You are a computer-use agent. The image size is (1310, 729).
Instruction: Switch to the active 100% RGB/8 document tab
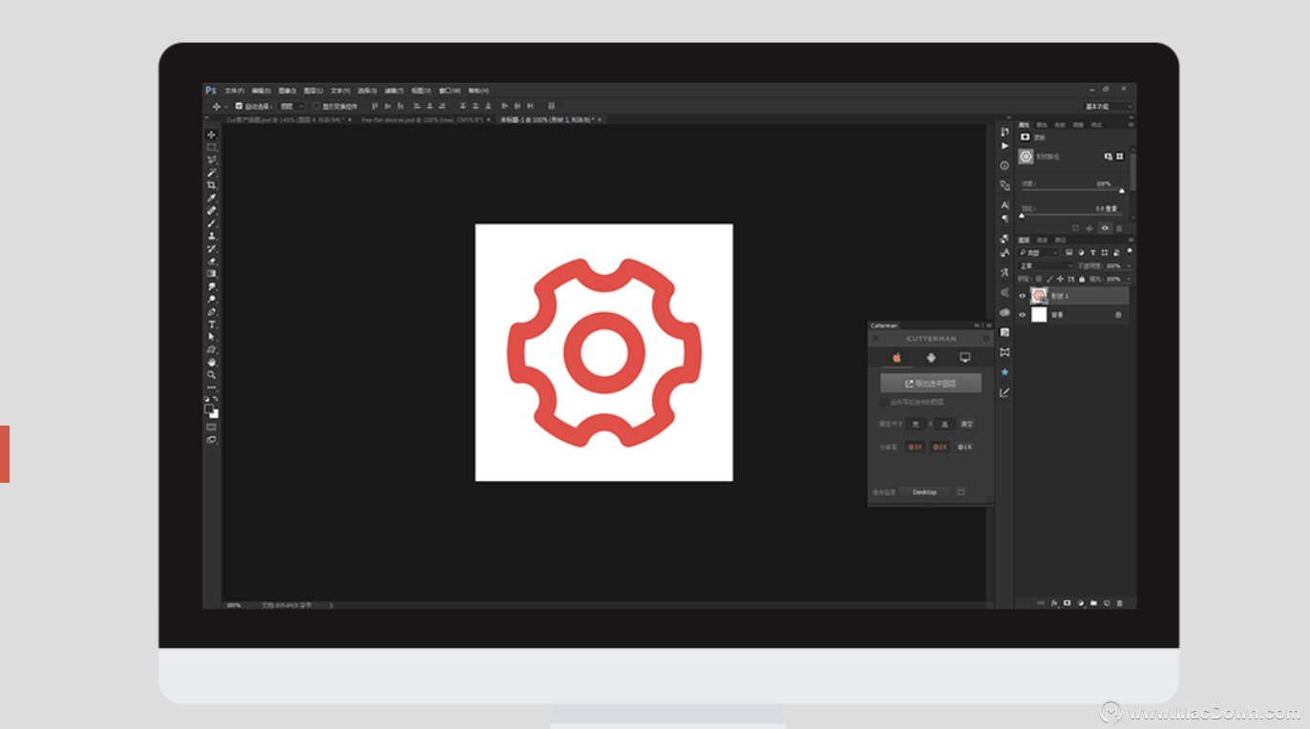(x=549, y=120)
